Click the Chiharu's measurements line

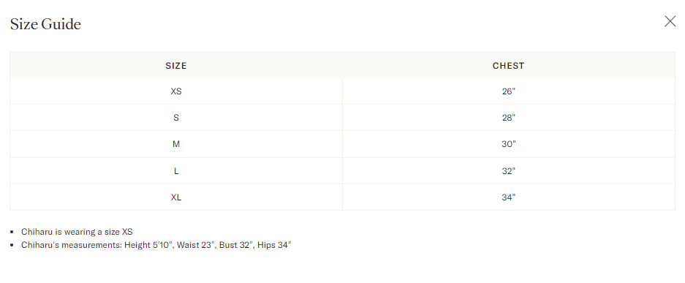[x=156, y=245]
